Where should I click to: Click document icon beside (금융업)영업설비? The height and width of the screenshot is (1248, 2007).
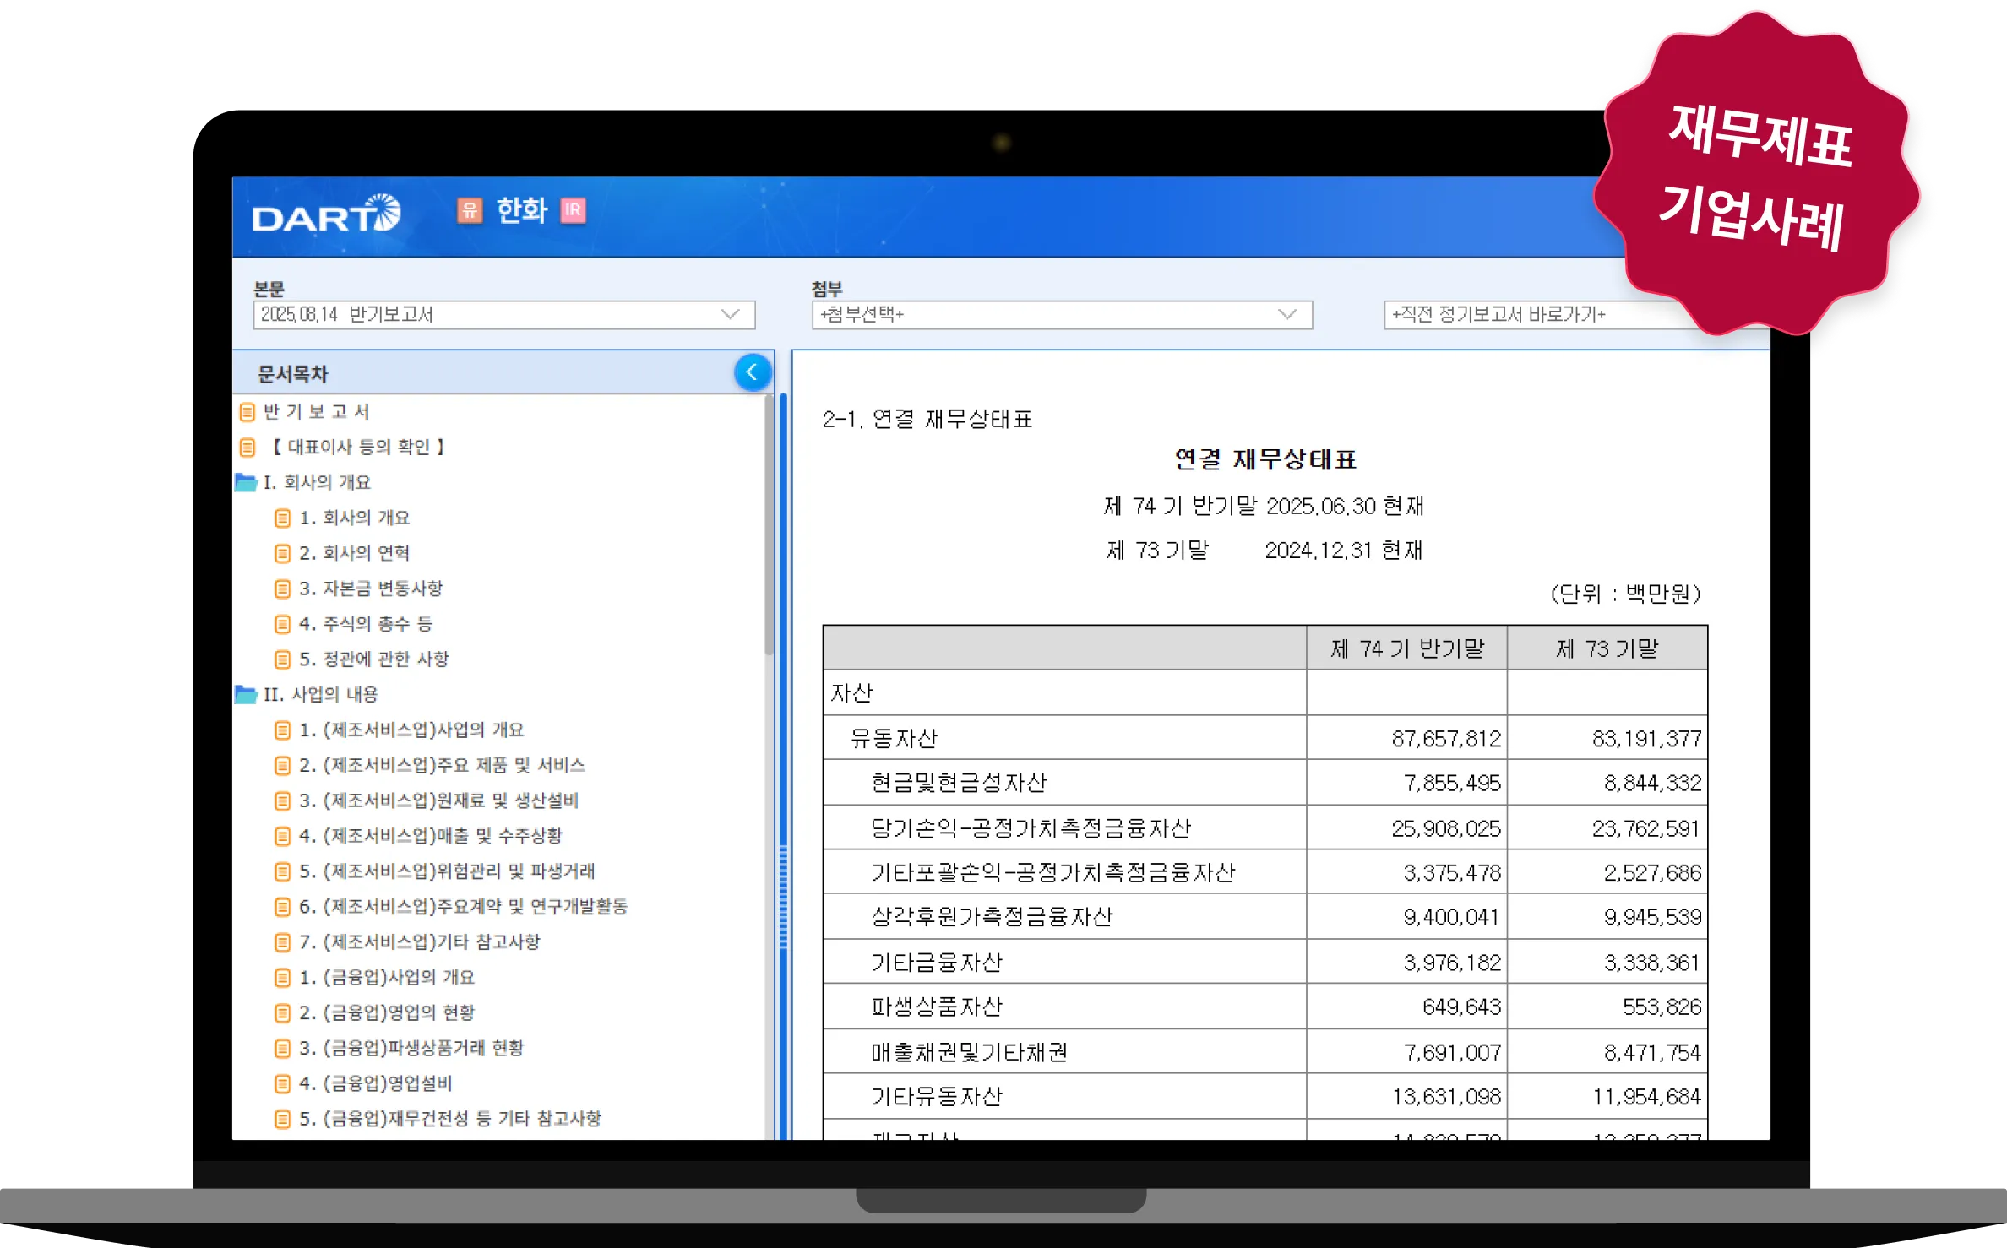(283, 1084)
